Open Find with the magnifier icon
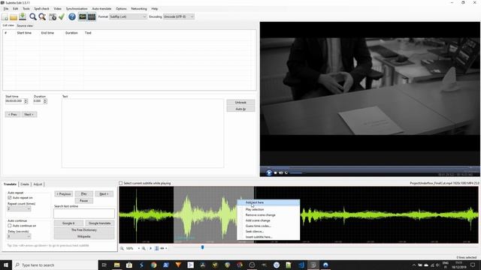 33,16
